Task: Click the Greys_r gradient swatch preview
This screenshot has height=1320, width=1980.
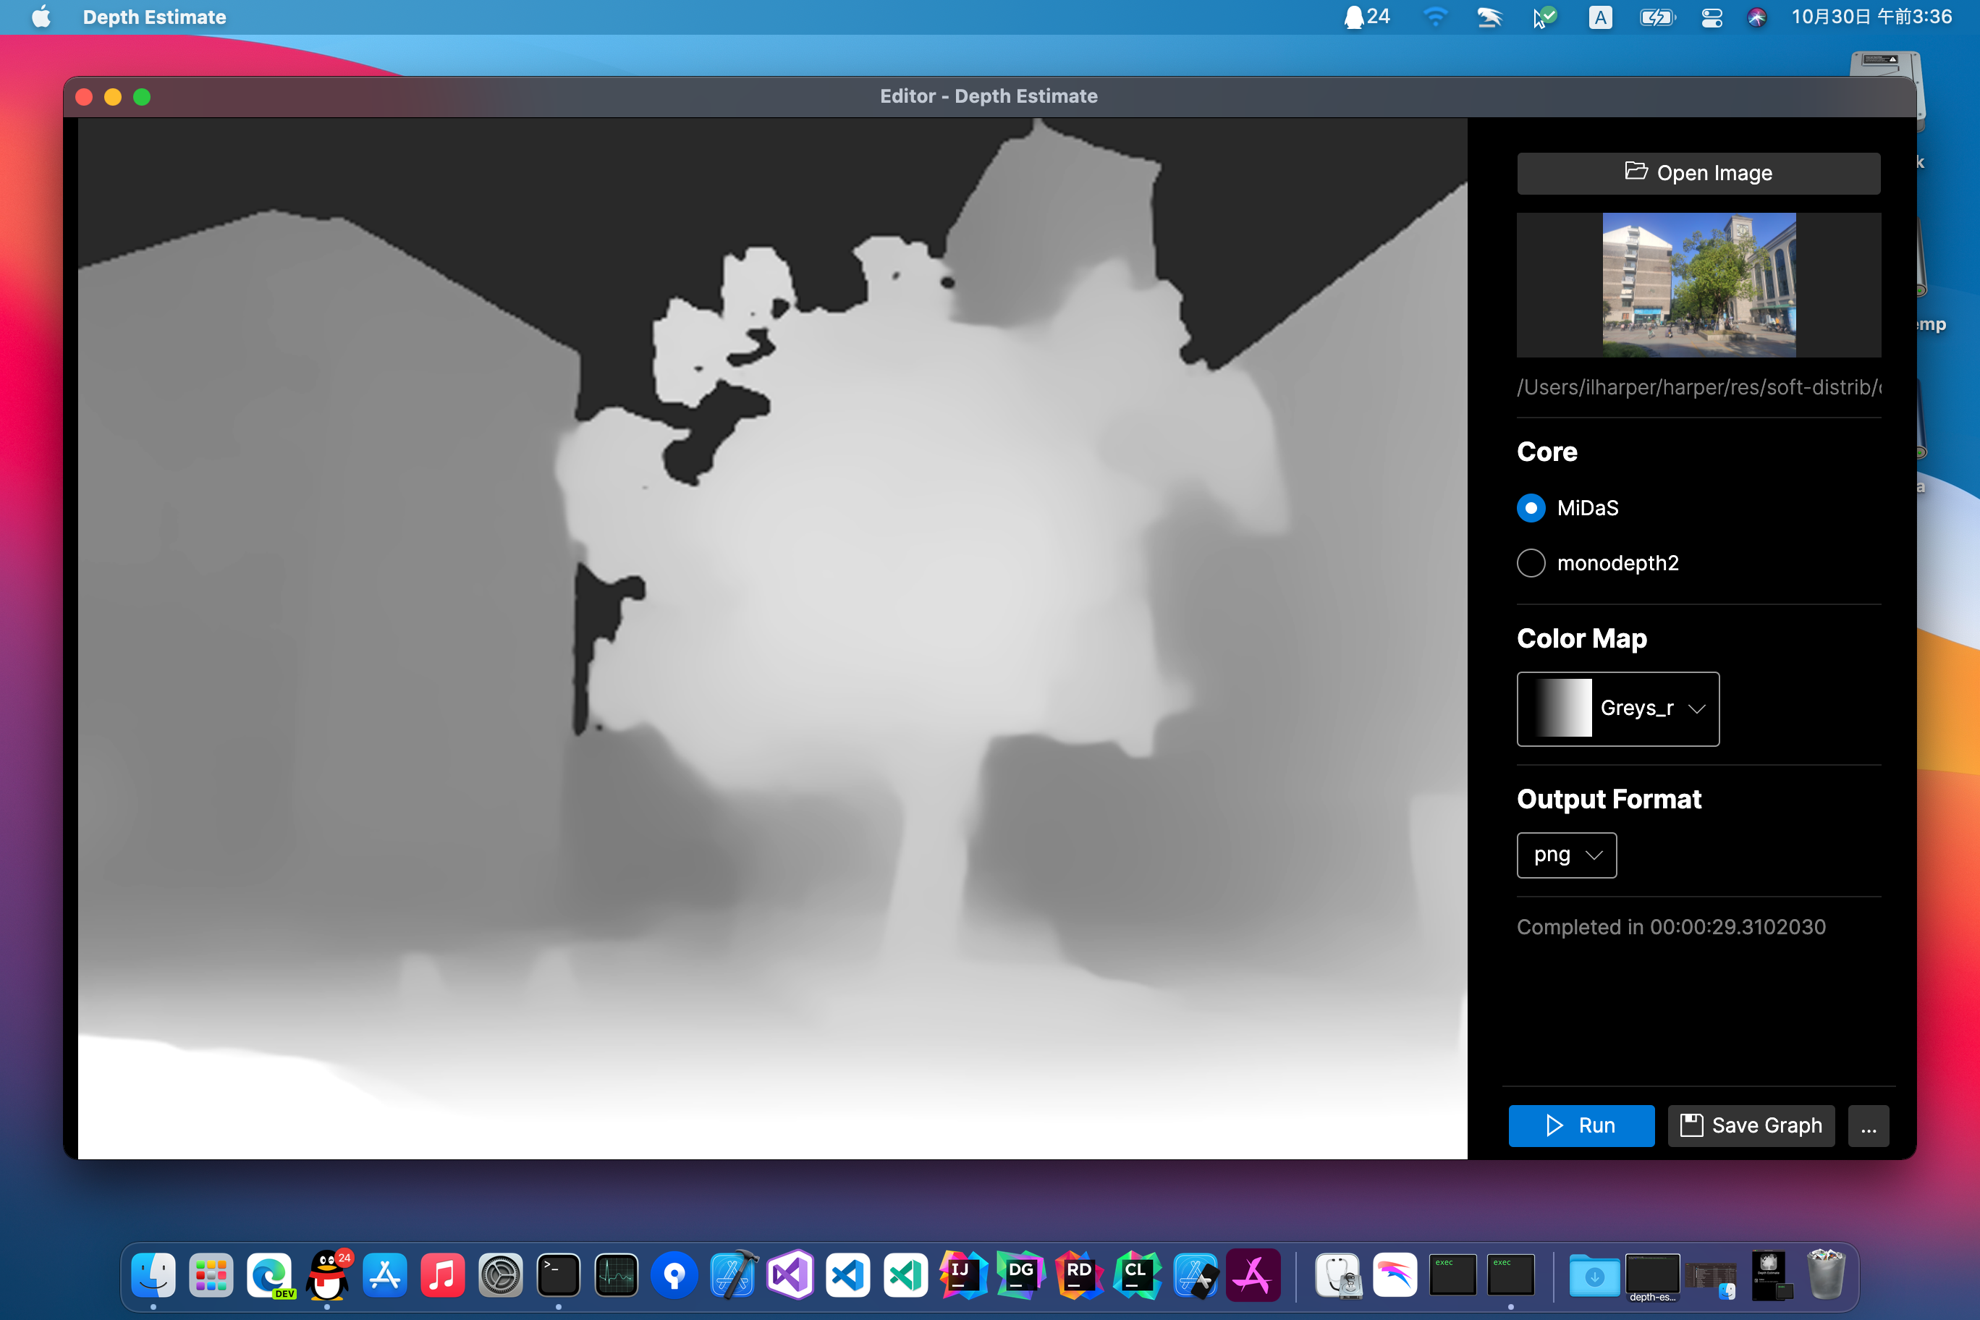Action: (1563, 708)
